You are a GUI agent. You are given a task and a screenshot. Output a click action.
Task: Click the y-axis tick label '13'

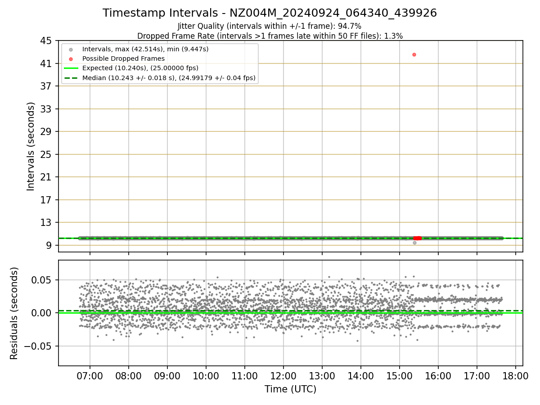46,223
